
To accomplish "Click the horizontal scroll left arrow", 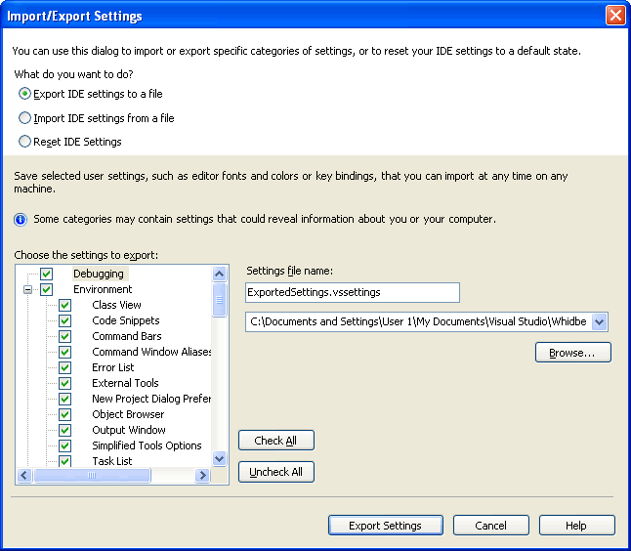I will (24, 476).
